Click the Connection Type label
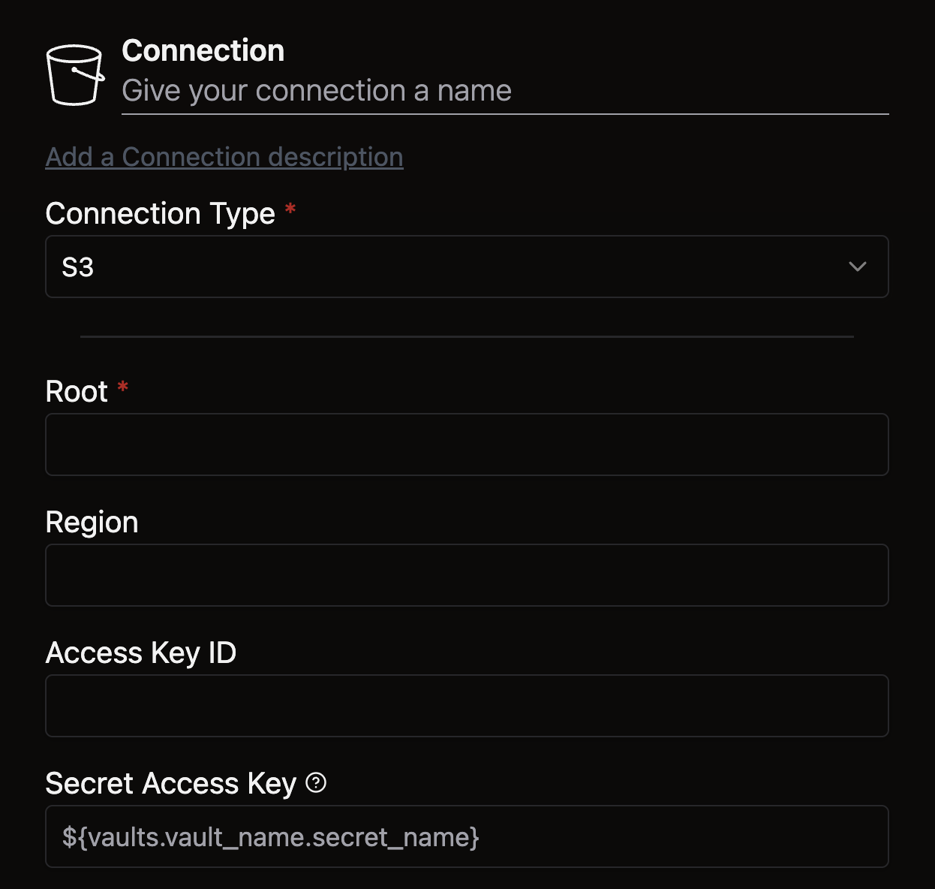This screenshot has height=889, width=935. 161,214
